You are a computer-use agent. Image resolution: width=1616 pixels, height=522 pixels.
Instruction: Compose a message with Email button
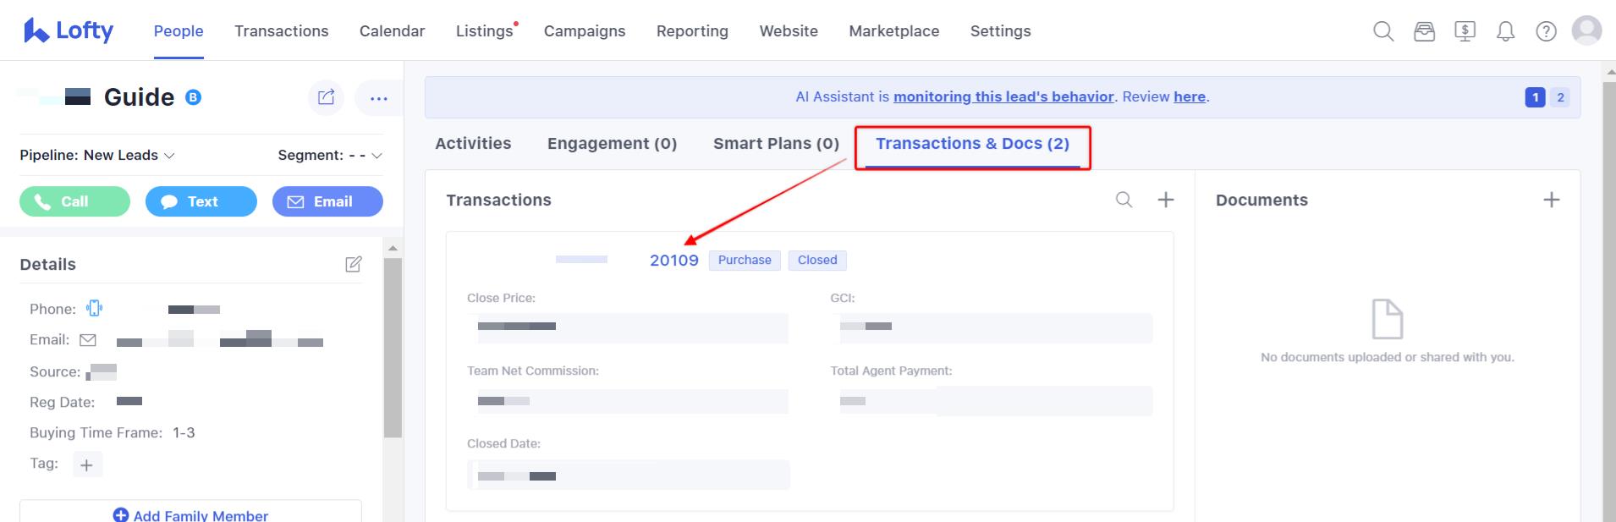327,201
